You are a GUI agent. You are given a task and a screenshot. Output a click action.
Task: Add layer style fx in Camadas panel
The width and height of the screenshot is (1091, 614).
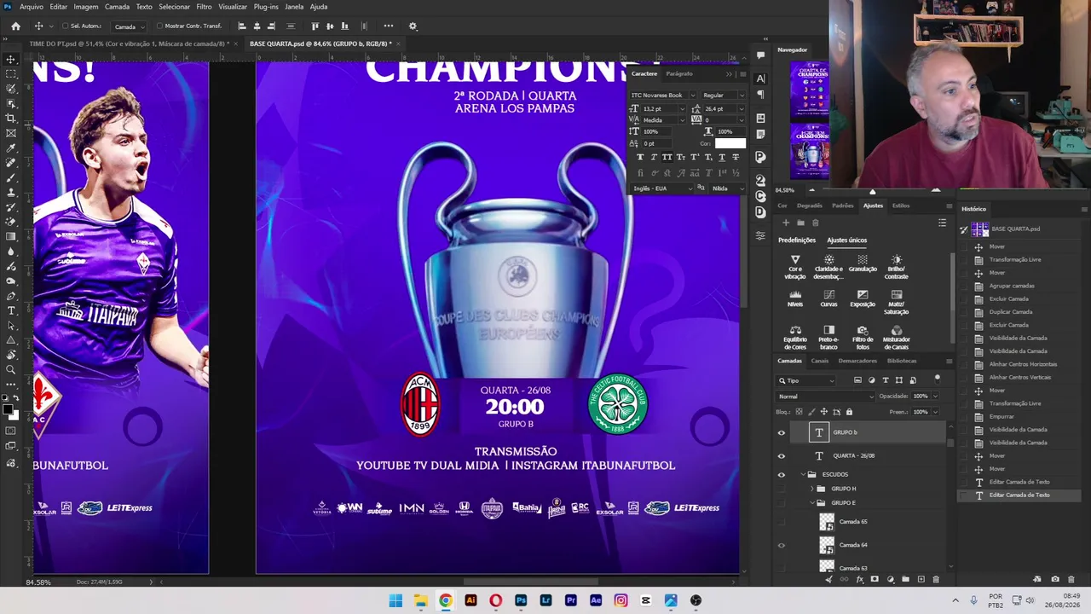859,580
